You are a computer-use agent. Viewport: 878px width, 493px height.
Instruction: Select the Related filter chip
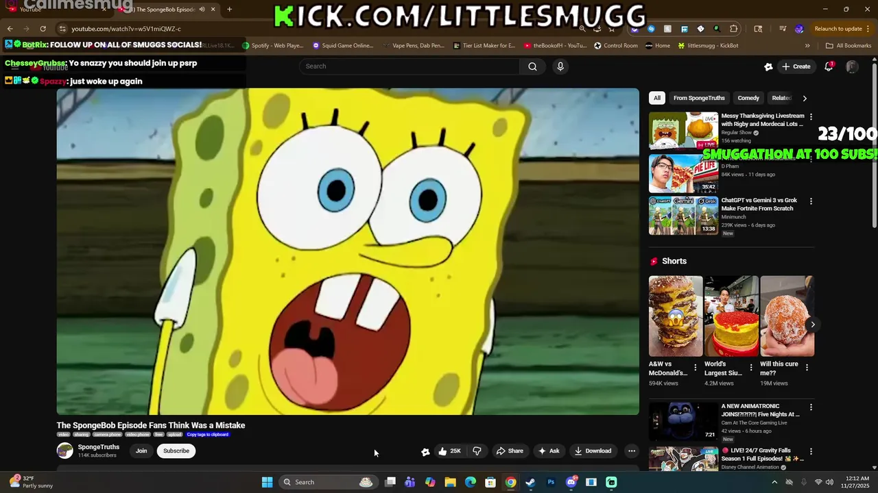tap(781, 98)
